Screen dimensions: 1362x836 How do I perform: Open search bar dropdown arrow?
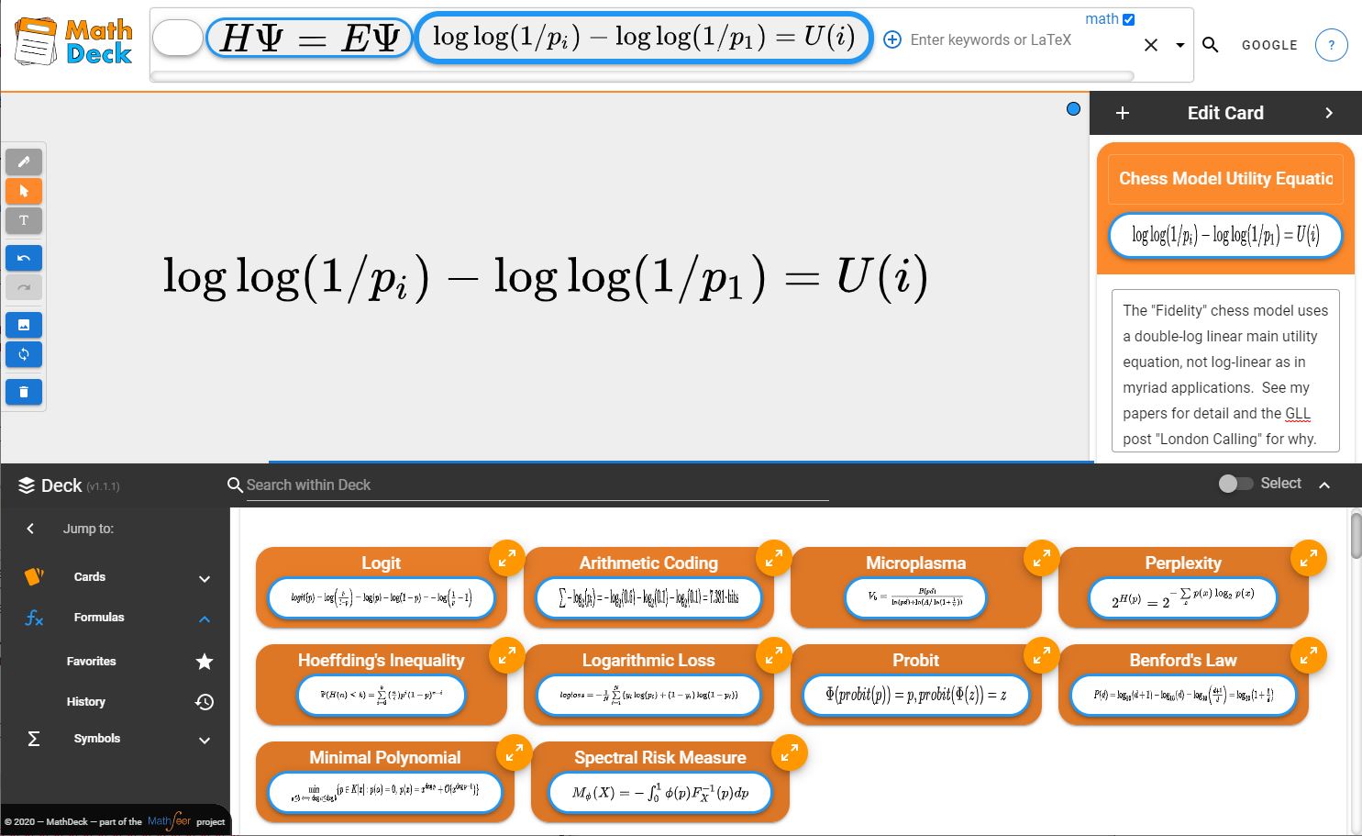[x=1180, y=45]
